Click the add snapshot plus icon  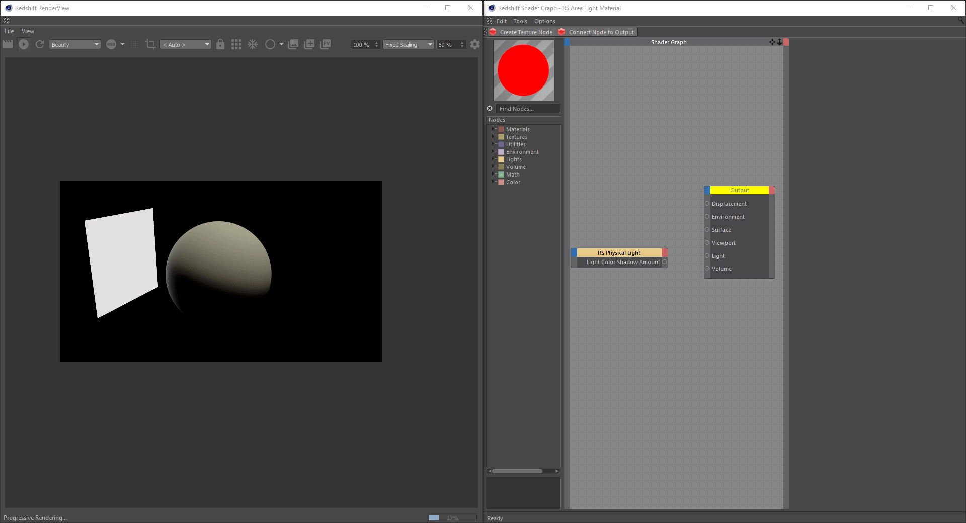309,44
